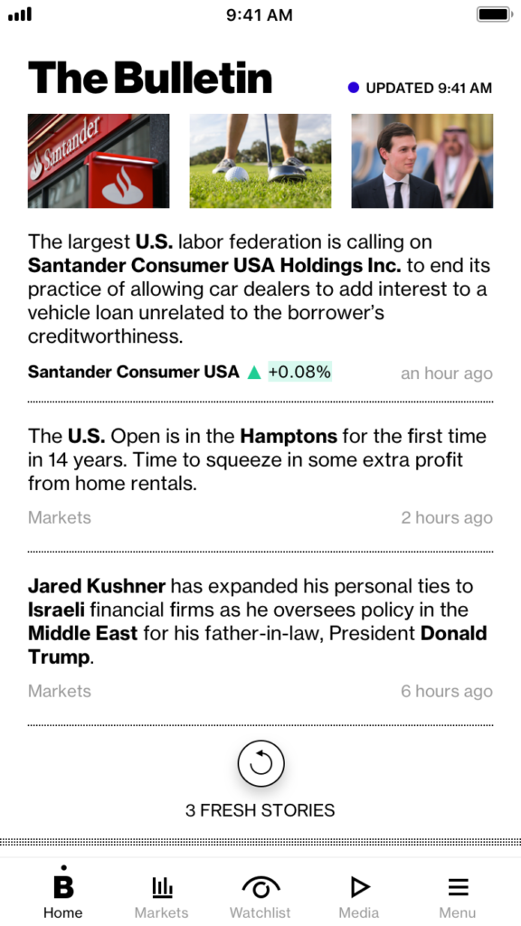The image size is (521, 926).
Task: Open the golf ball photo thumbnail
Action: point(260,161)
